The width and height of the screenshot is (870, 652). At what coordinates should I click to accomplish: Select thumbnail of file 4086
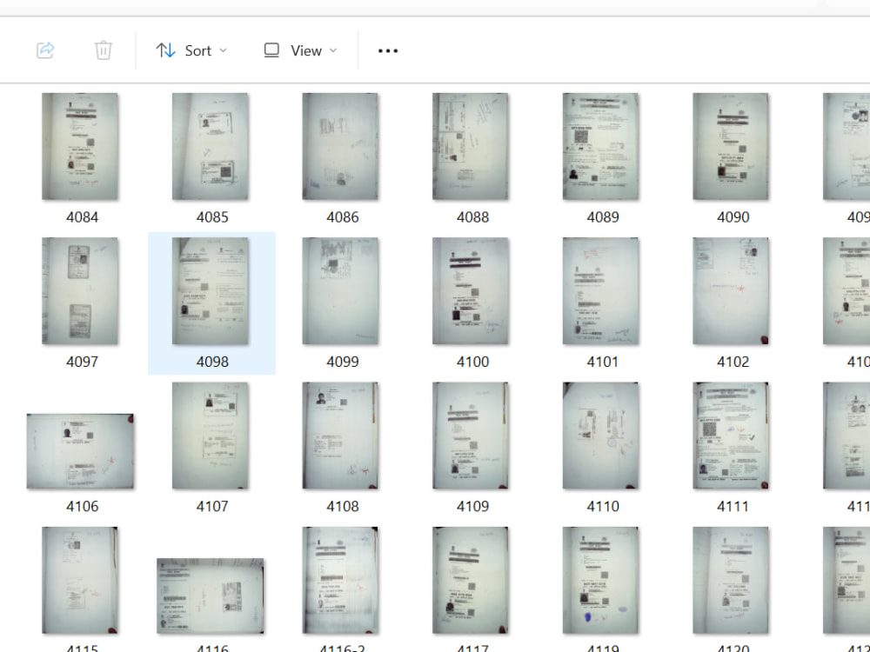pyautogui.click(x=340, y=146)
